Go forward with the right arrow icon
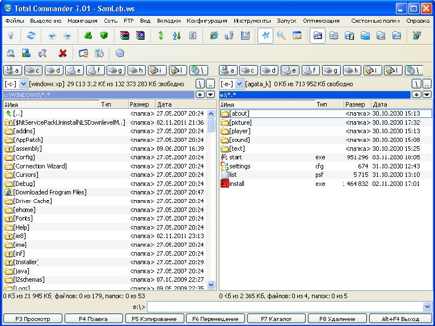 [x=67, y=36]
